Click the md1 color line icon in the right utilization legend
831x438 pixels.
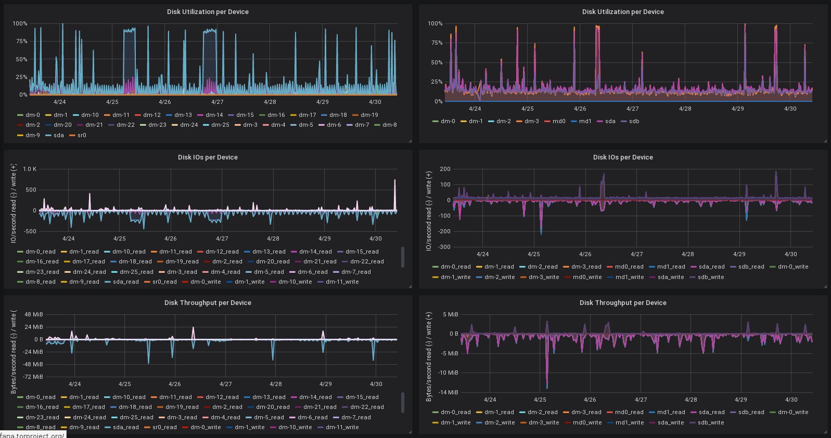[x=574, y=122]
